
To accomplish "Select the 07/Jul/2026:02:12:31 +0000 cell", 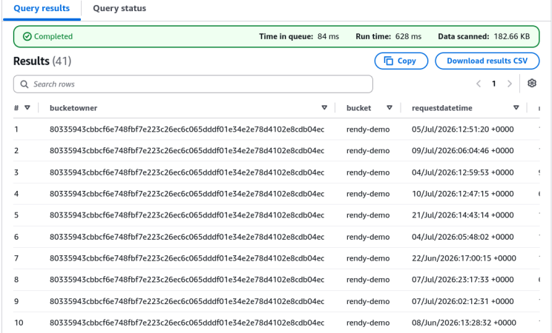I will click(462, 301).
